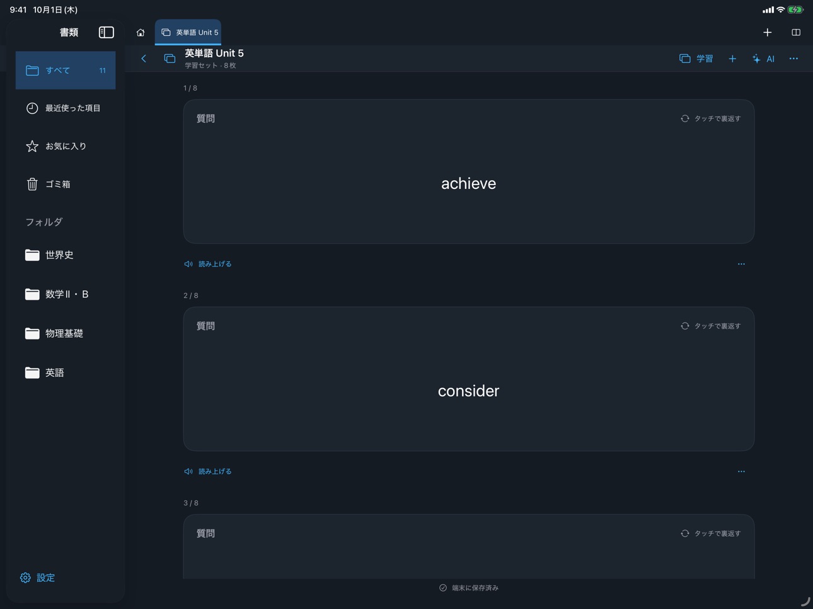Click the 学習セット · 8枚 subtitle
Screen dimensions: 813x609
[x=210, y=65]
